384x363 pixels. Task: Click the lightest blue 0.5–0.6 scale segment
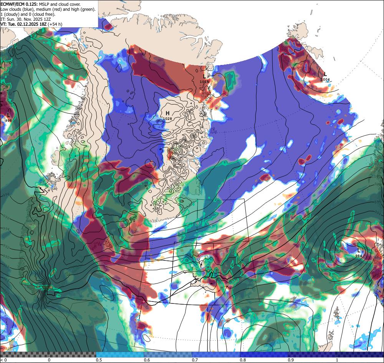[x=120, y=355]
